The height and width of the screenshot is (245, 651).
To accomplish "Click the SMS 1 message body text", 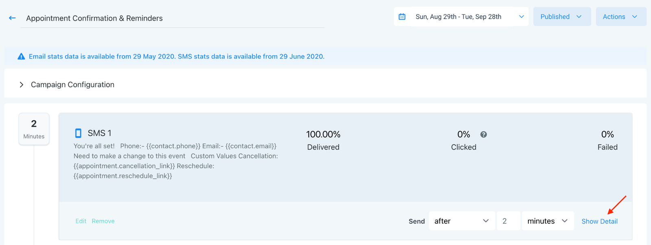I will coord(175,161).
